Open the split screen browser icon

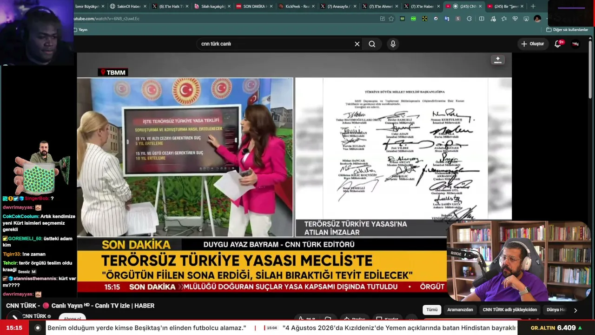click(x=482, y=19)
